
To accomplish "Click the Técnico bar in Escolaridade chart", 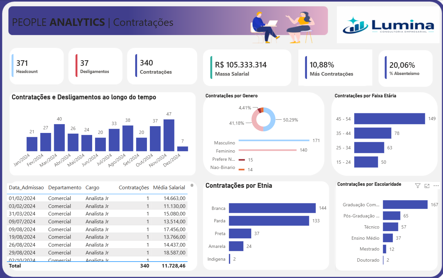I will pyautogui.click(x=391, y=227).
